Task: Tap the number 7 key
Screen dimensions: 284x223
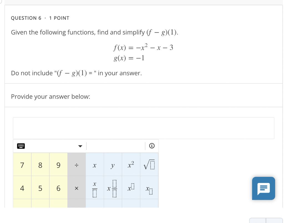Action: [22, 165]
